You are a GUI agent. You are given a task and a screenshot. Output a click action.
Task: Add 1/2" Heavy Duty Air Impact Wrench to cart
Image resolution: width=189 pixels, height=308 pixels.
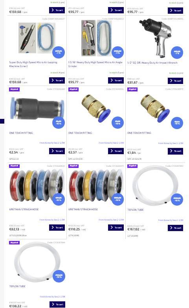tap(175, 81)
